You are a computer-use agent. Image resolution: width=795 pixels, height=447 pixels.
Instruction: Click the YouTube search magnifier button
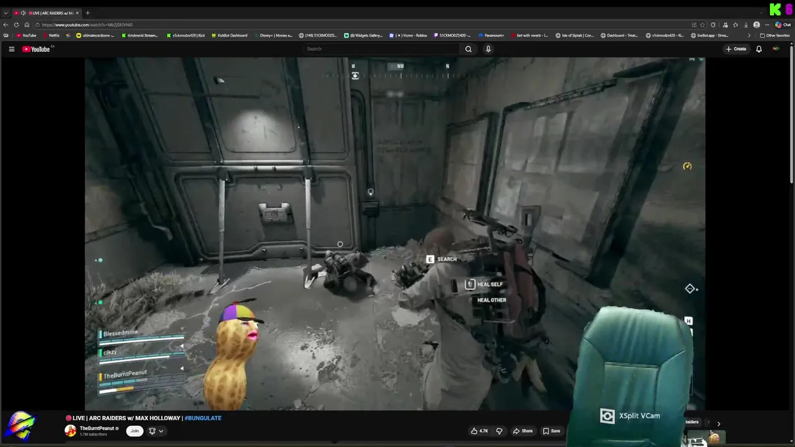(x=468, y=49)
